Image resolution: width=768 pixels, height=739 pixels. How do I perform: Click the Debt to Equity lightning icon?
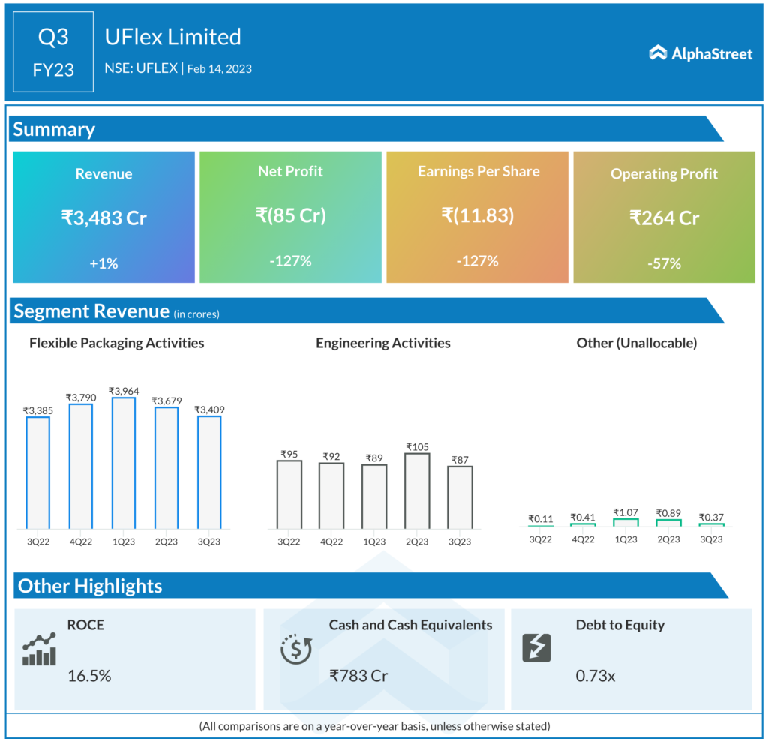[x=535, y=647]
